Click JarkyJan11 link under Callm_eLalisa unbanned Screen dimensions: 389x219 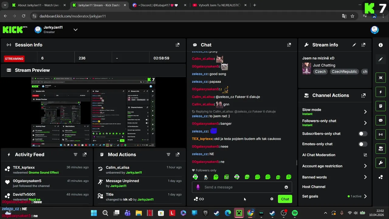134,172
